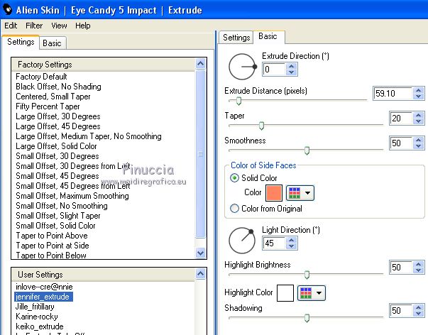Click the Extrude Direction dial

click(x=242, y=67)
